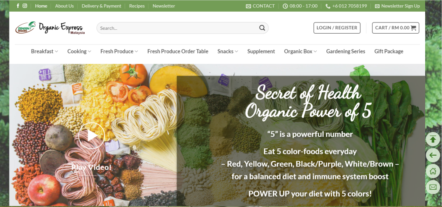Click the Zenxin Organic Express logo

[x=50, y=28]
